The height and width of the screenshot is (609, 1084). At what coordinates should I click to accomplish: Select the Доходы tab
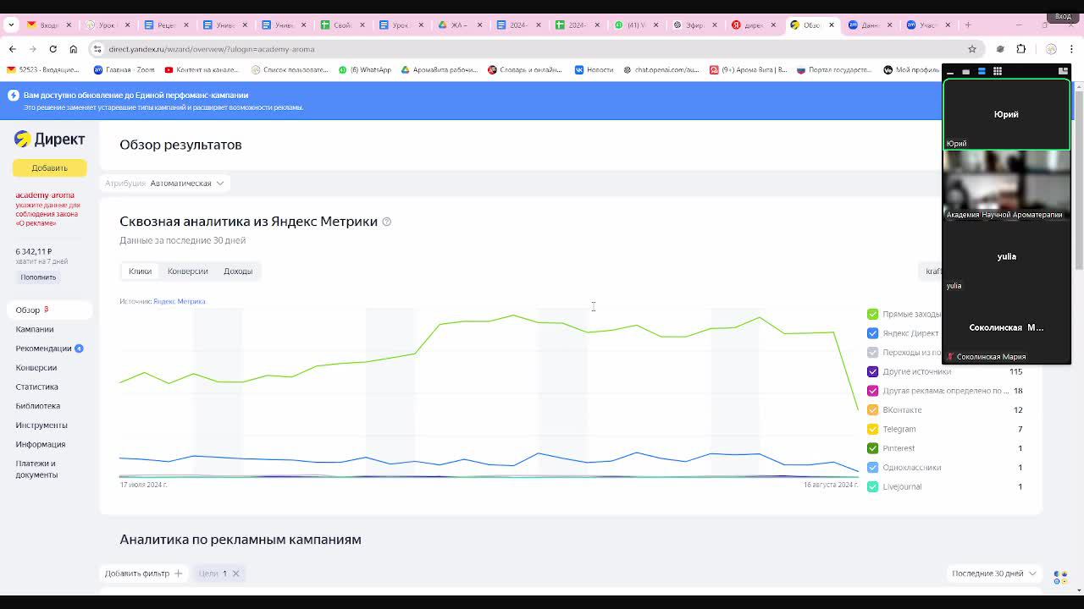(x=238, y=272)
